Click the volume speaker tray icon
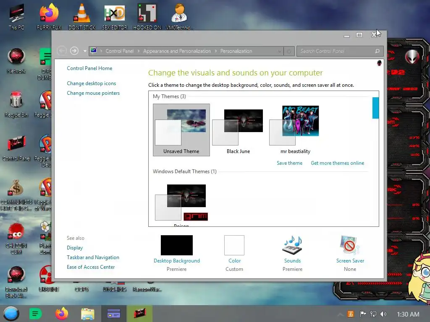The image size is (430, 322). pyautogui.click(x=383, y=314)
